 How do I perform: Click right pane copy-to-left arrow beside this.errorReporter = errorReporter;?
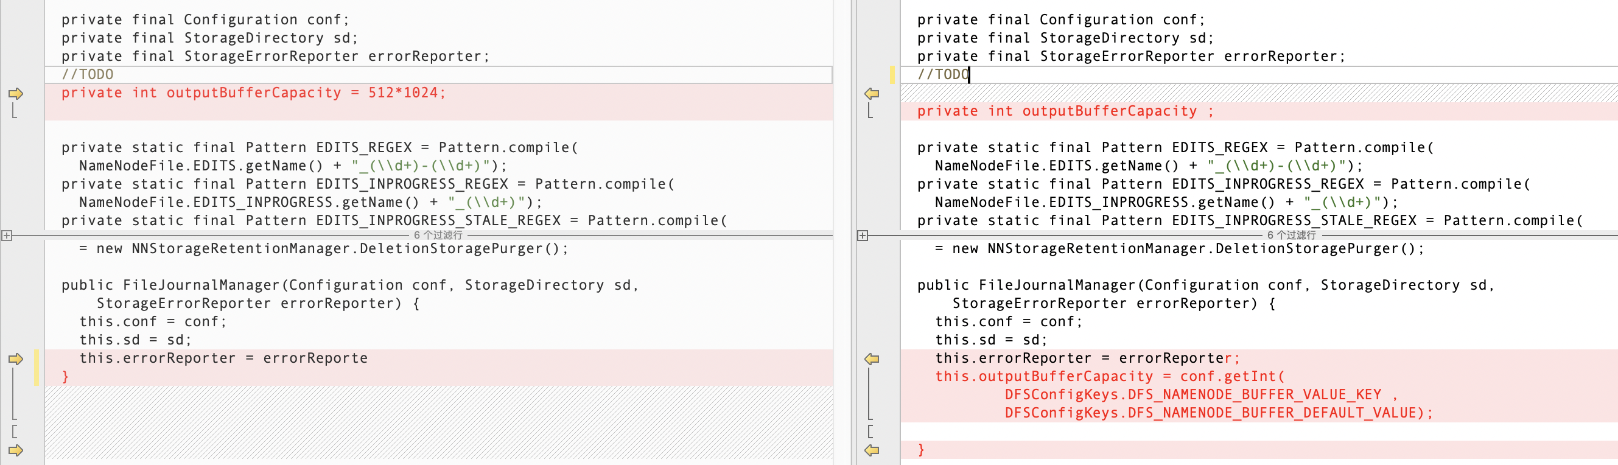tap(872, 359)
